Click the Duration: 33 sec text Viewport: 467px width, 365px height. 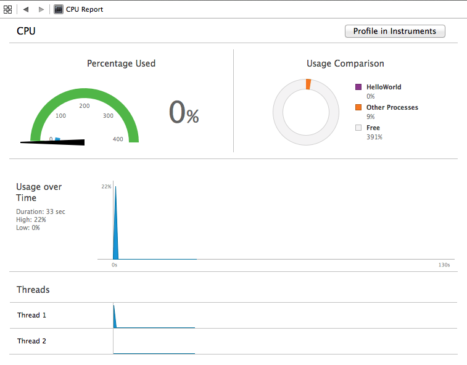pyautogui.click(x=41, y=211)
